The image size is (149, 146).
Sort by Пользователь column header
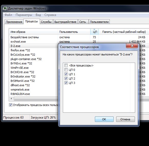point(74,32)
